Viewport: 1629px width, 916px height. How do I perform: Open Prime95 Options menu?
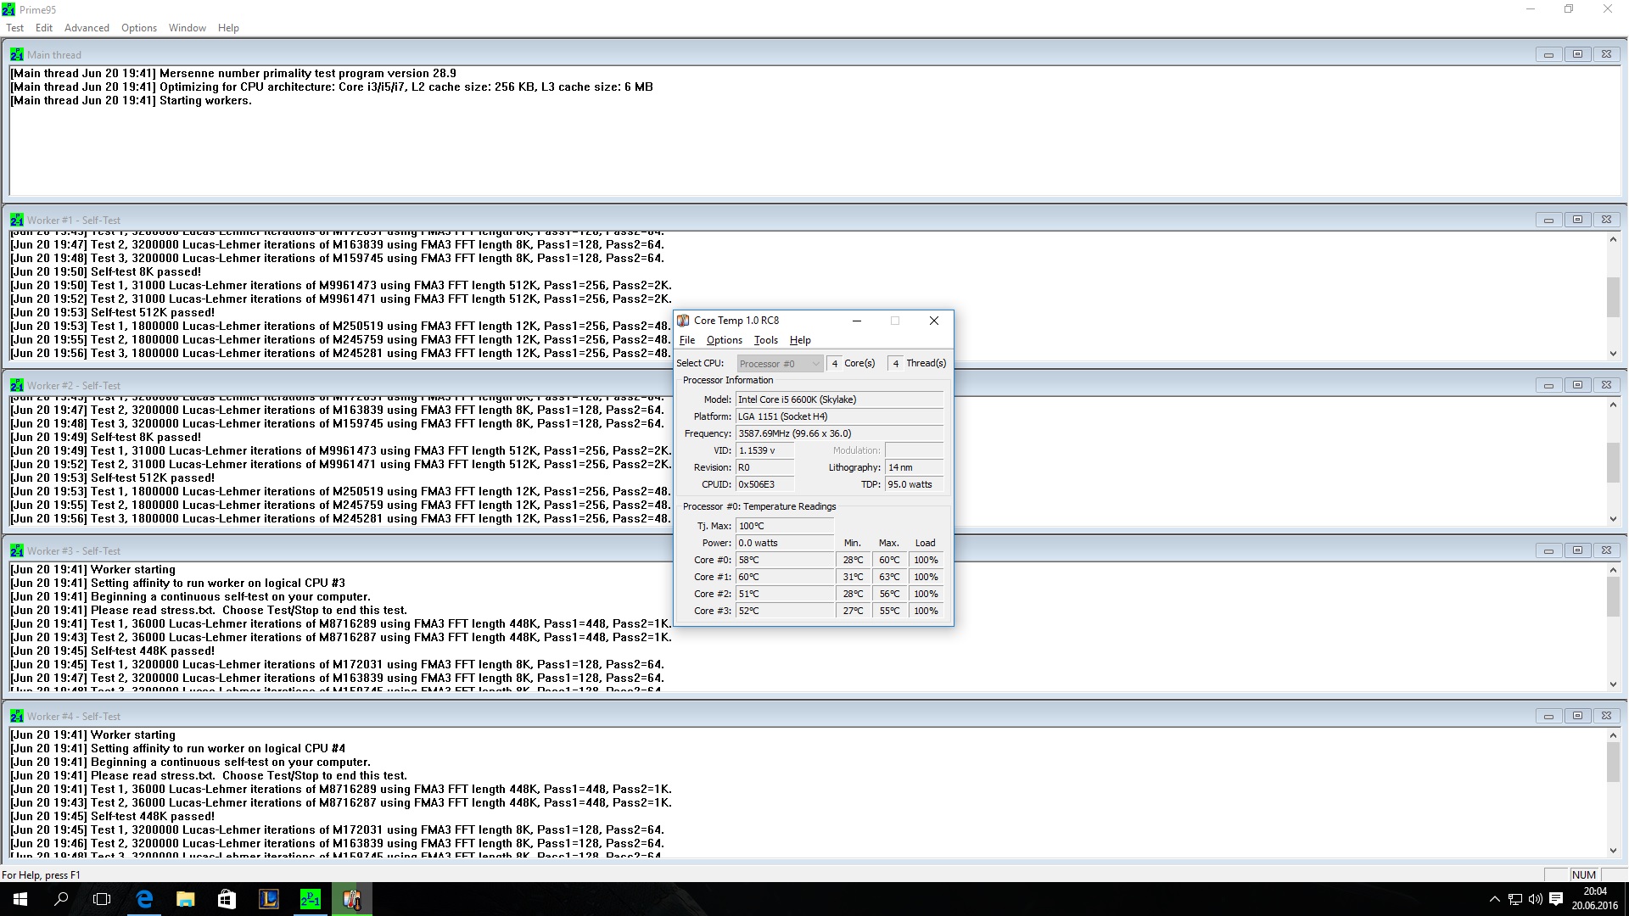(x=139, y=28)
